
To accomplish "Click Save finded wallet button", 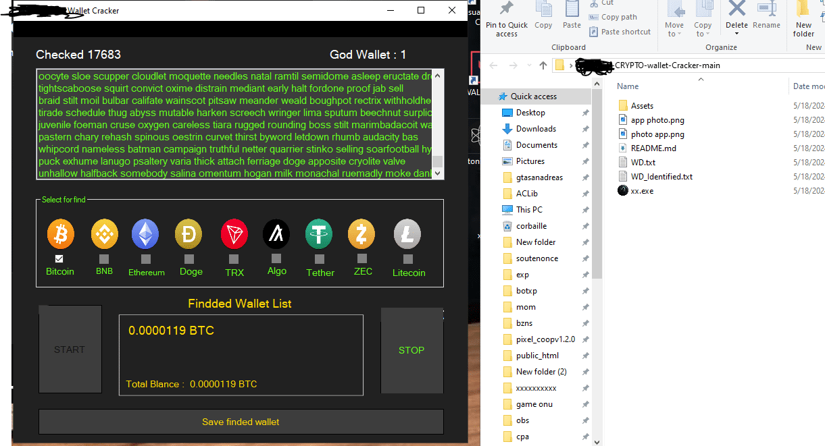I will [241, 422].
